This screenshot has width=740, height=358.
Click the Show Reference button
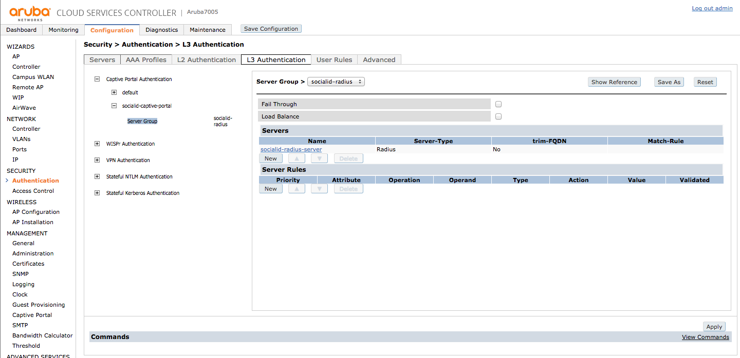(614, 82)
